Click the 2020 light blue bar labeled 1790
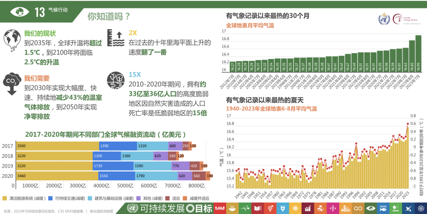 point(155,176)
